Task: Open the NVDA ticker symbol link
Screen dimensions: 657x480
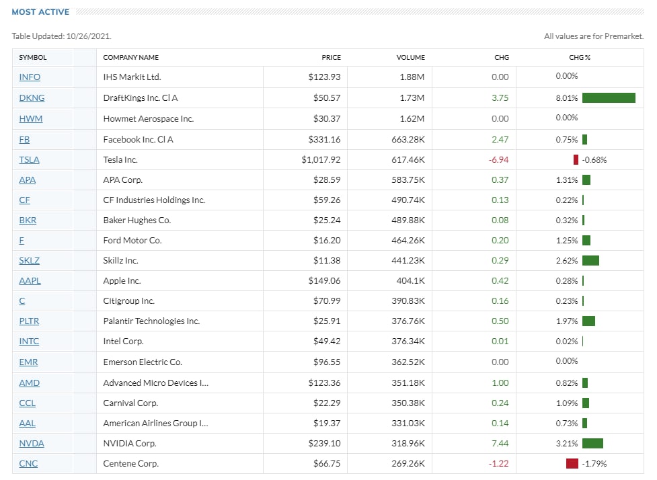Action: click(x=32, y=443)
